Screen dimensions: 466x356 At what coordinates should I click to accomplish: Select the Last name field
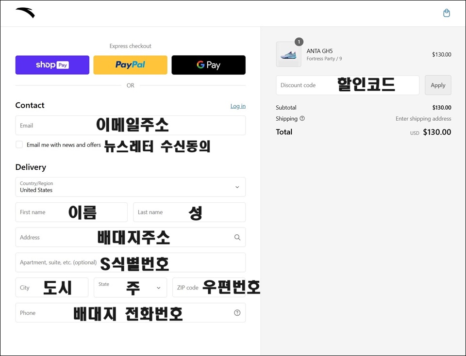[x=189, y=212]
